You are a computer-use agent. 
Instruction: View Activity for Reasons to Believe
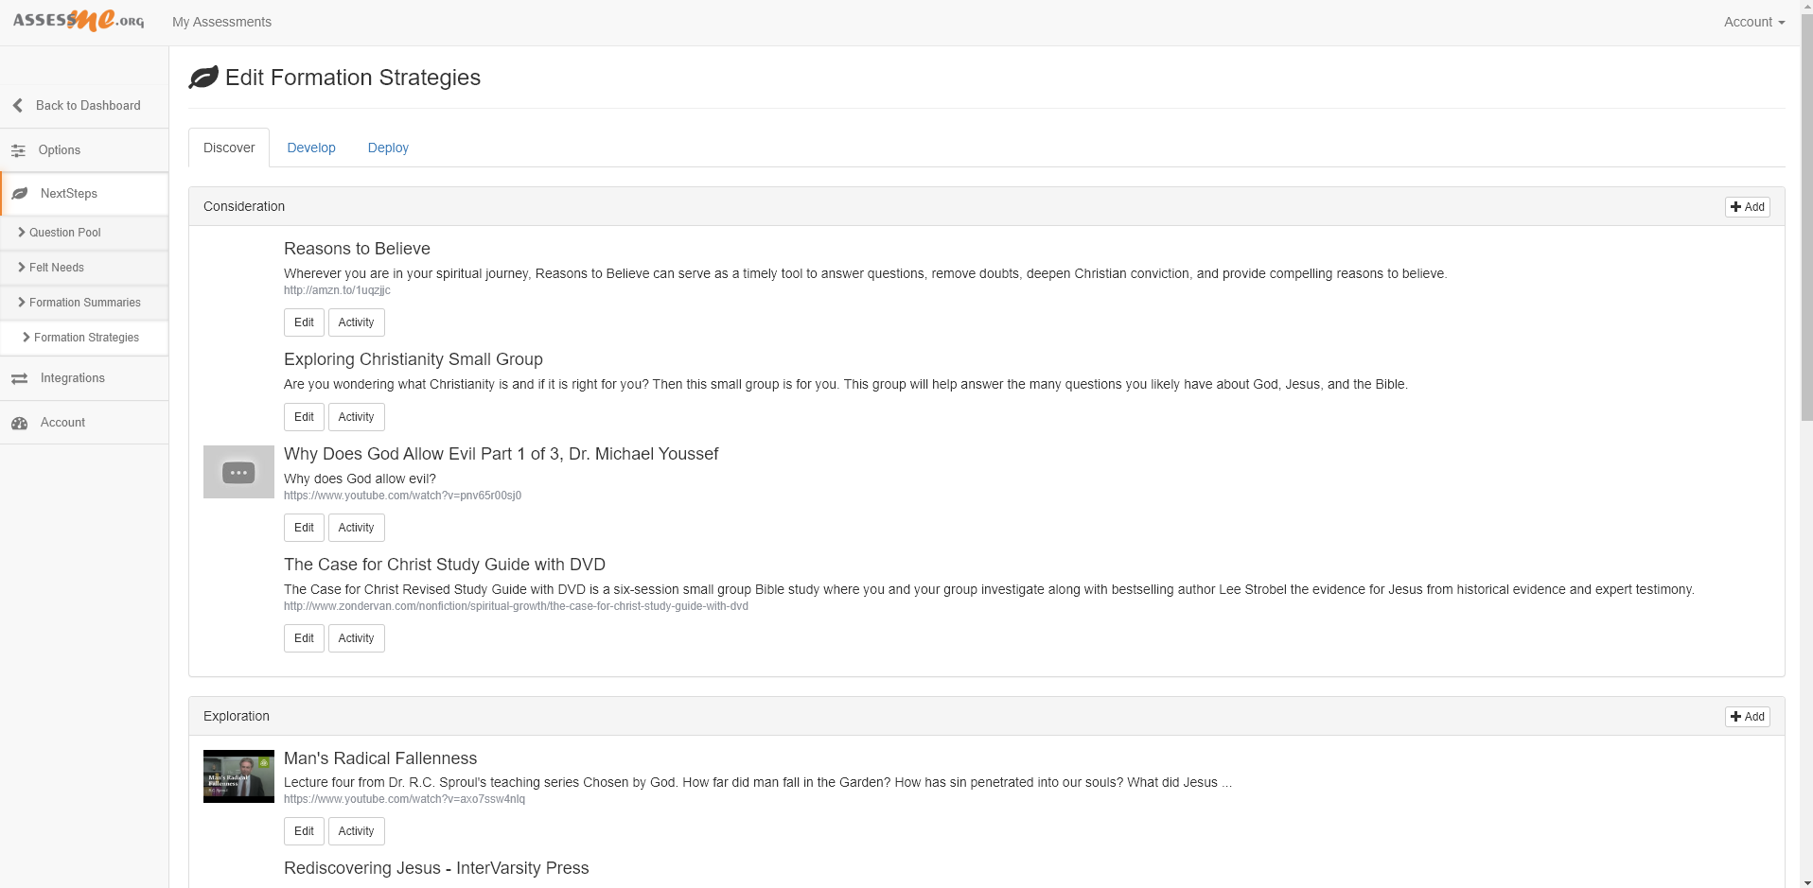pyautogui.click(x=356, y=322)
